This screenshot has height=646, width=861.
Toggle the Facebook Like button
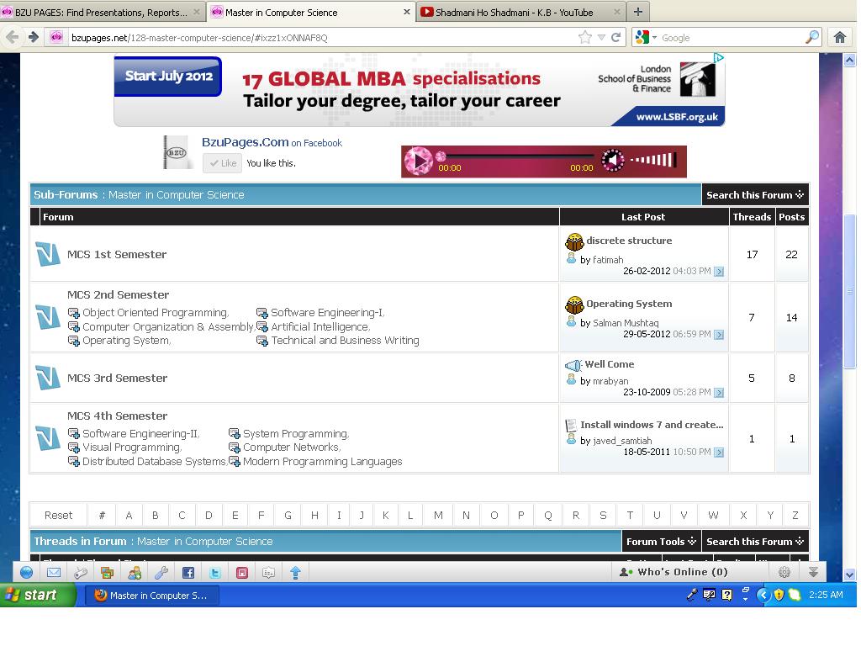pos(223,163)
